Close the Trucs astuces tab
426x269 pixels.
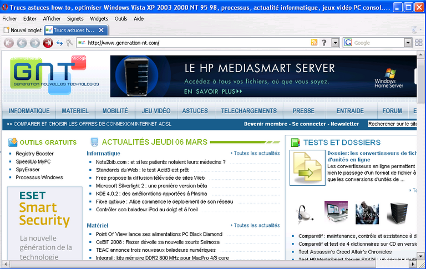point(101,30)
